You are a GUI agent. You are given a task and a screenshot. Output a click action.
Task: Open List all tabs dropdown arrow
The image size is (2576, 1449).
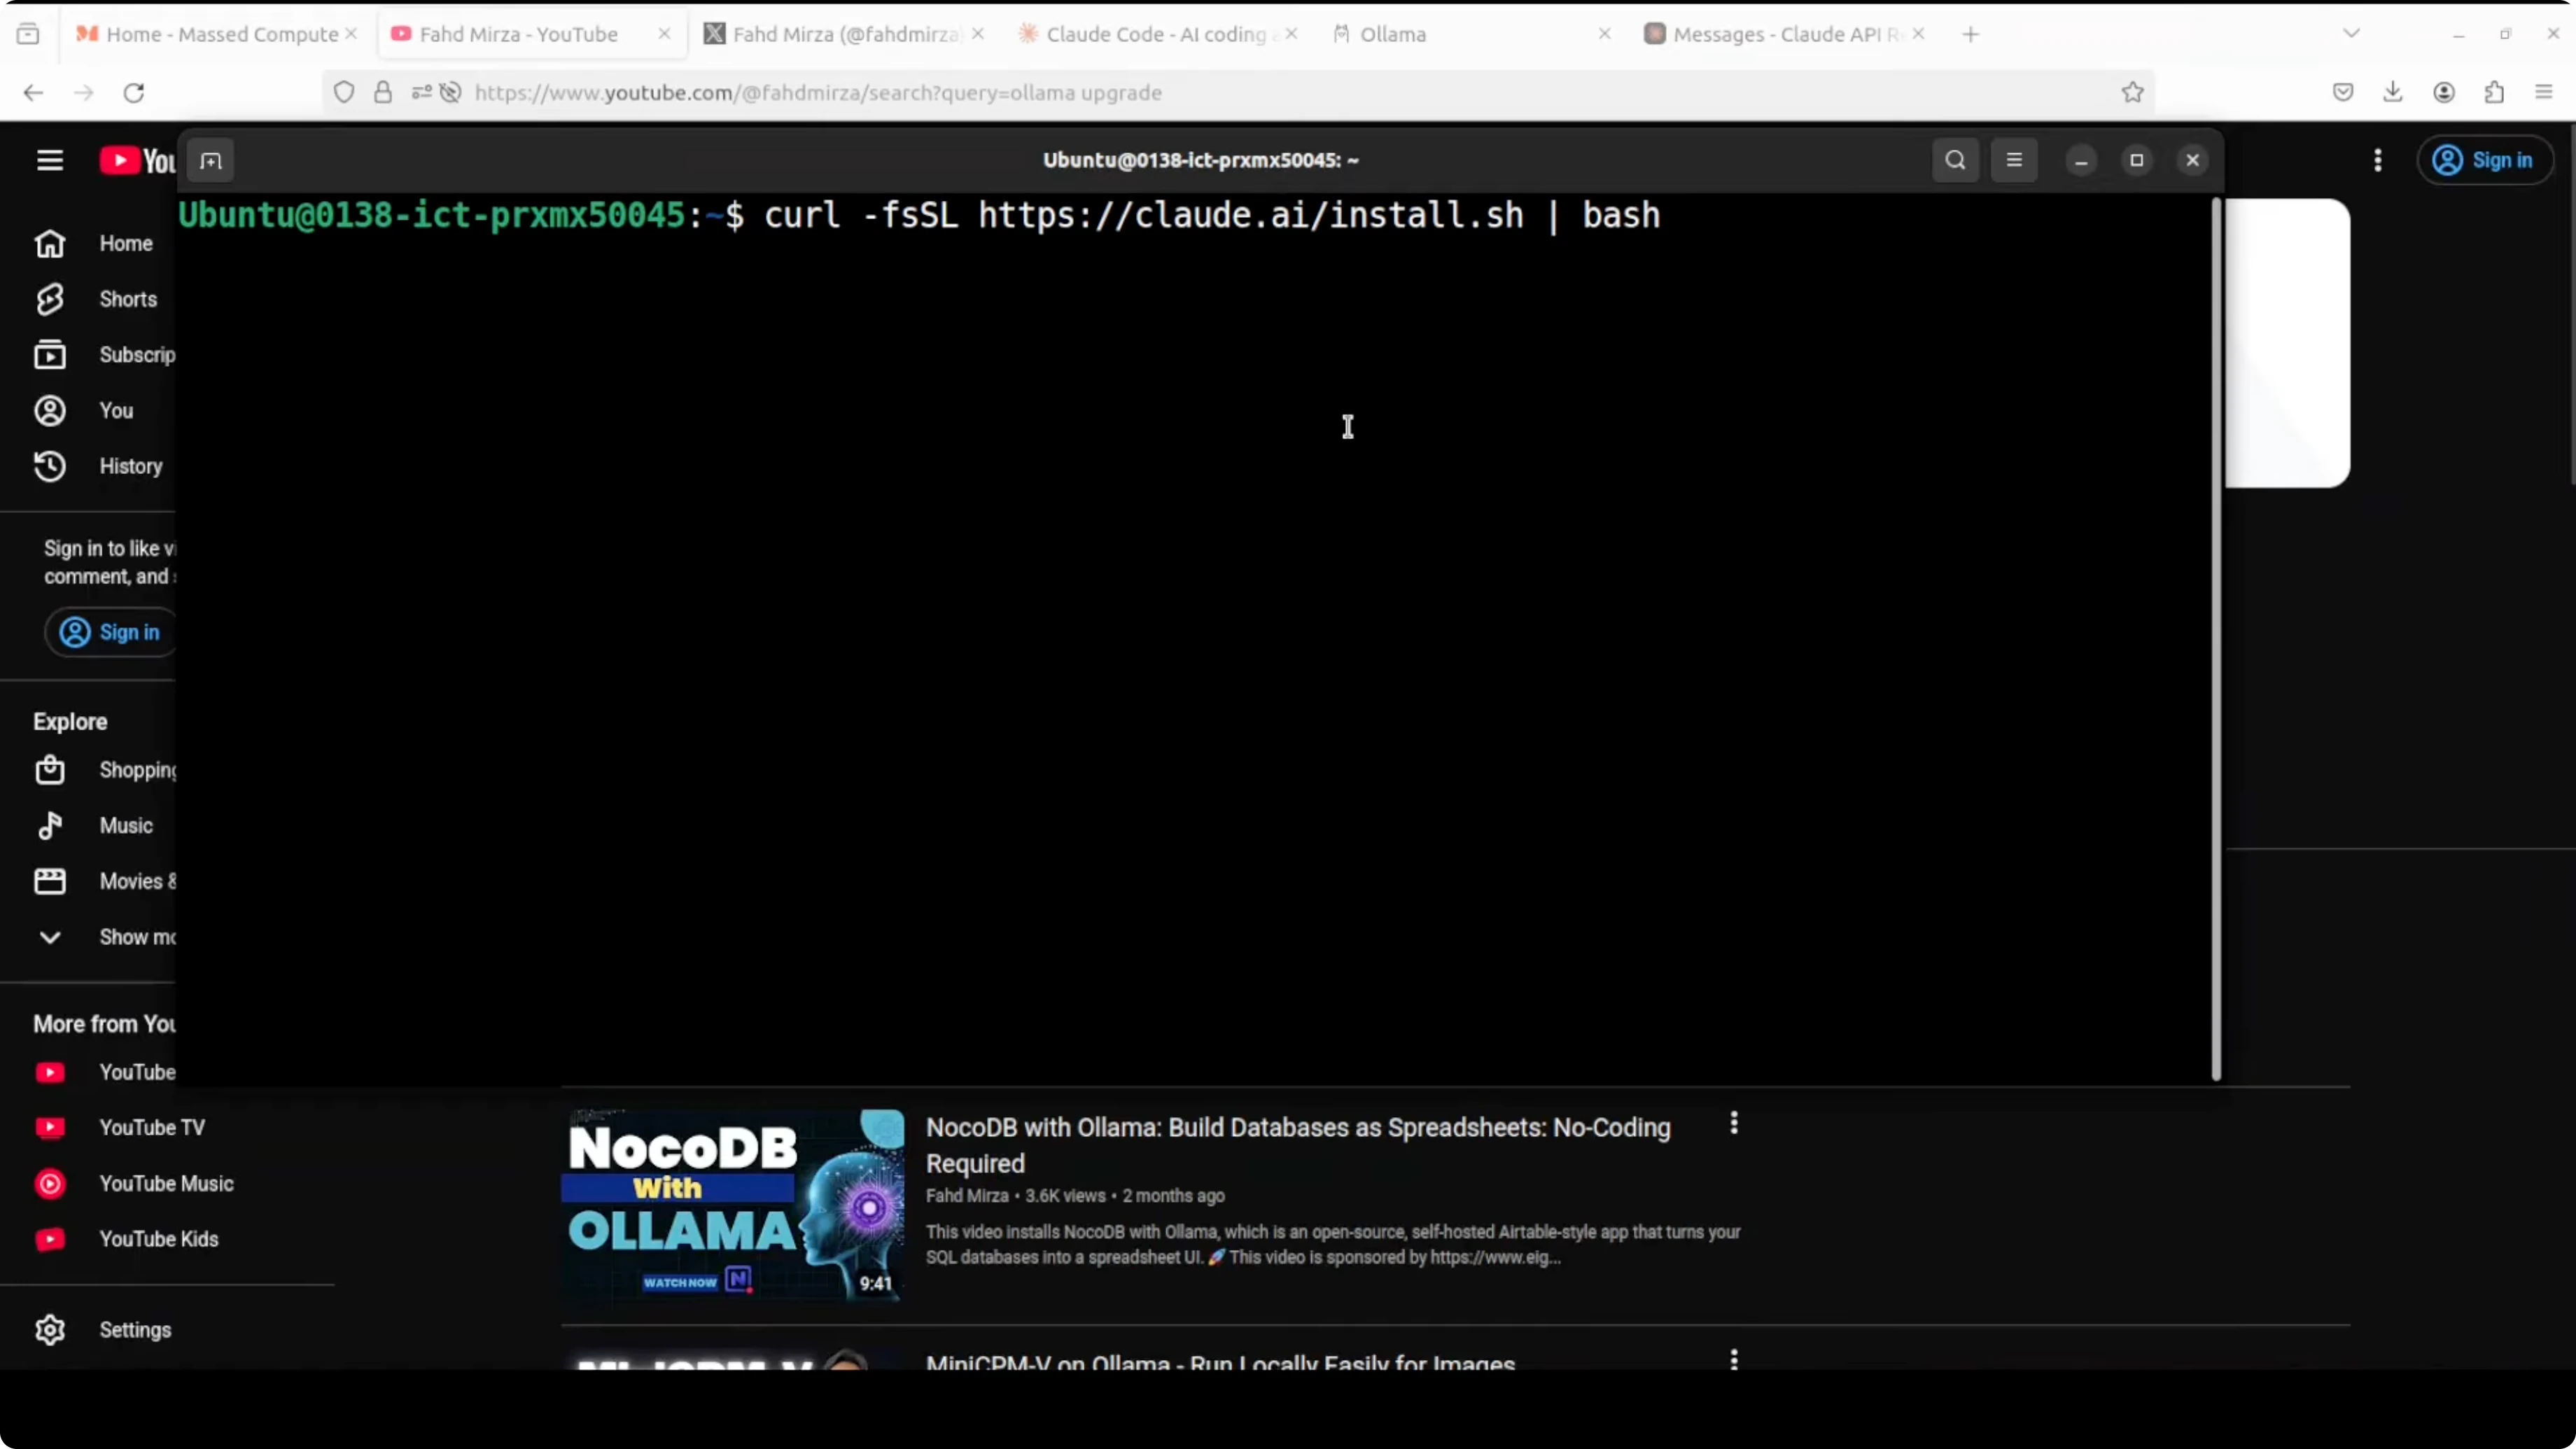[x=2351, y=34]
